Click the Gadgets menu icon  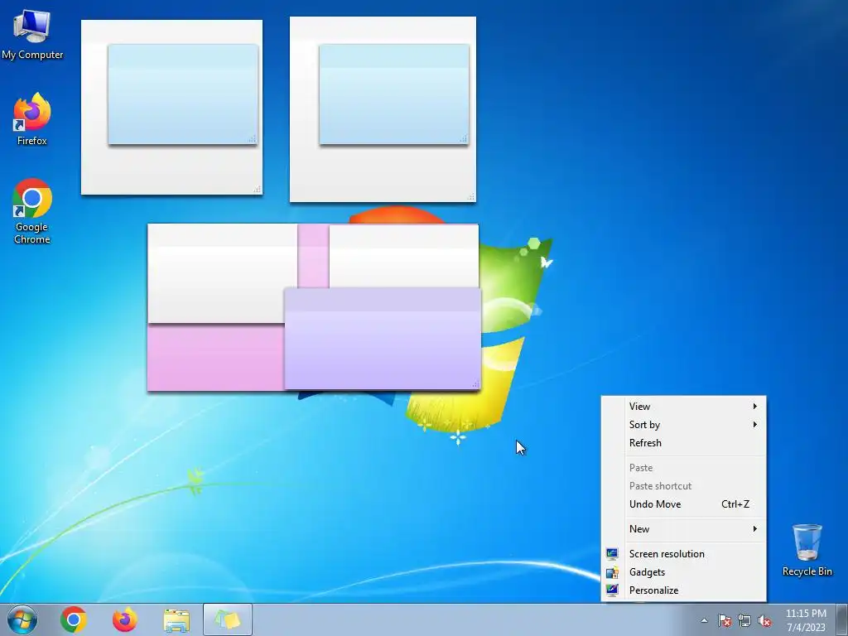[x=612, y=572]
